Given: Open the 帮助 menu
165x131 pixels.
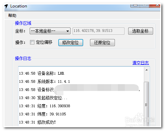Looking at the screenshot, I should 12,15.
